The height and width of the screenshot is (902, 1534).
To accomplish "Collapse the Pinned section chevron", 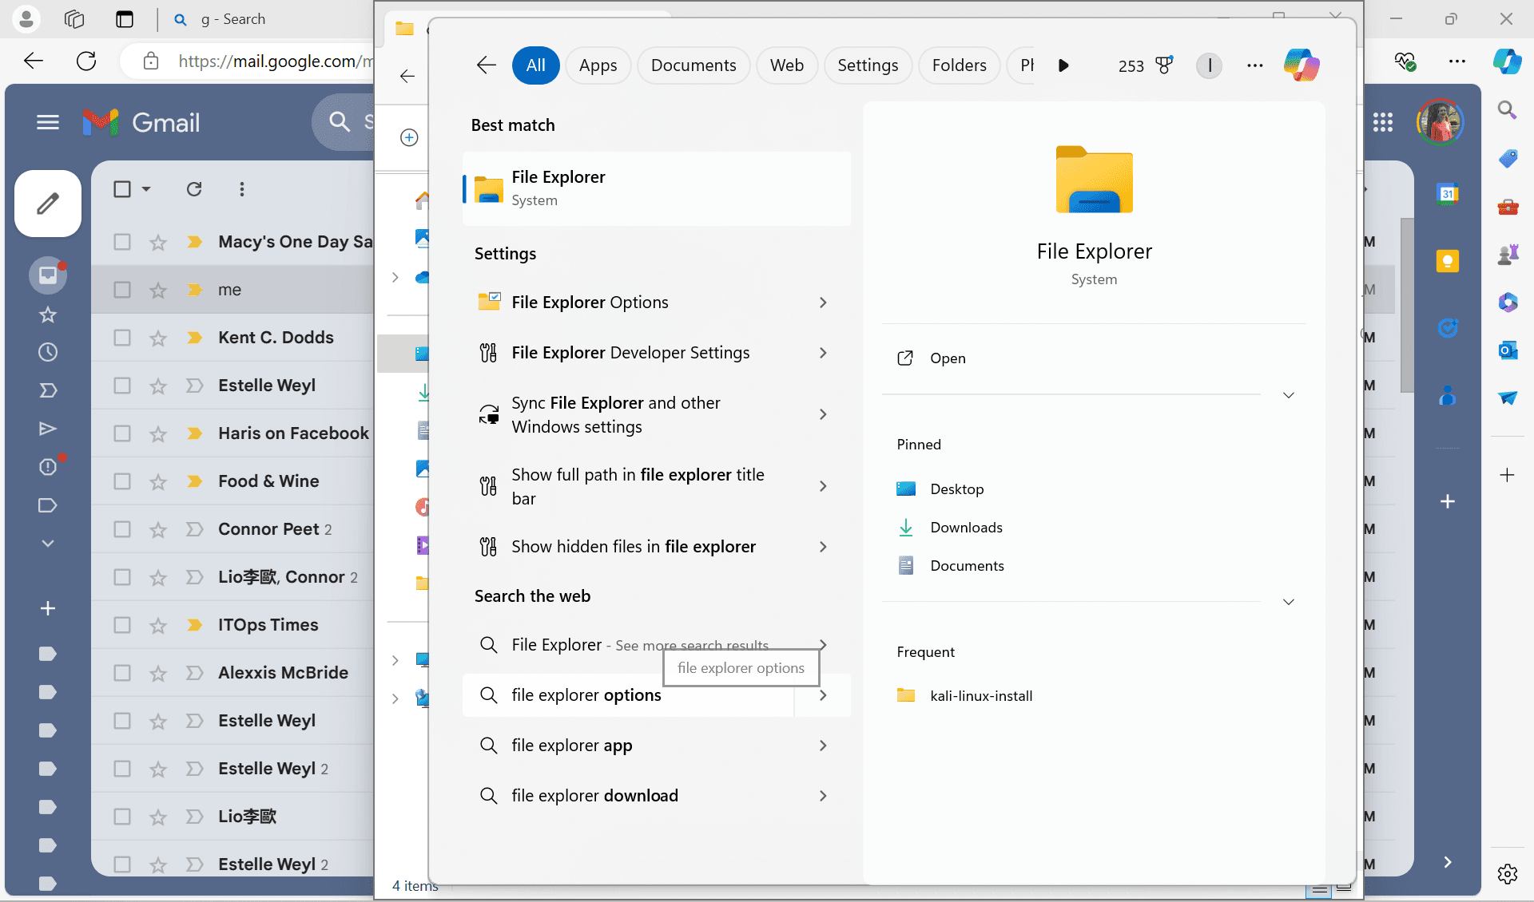I will tap(1288, 395).
